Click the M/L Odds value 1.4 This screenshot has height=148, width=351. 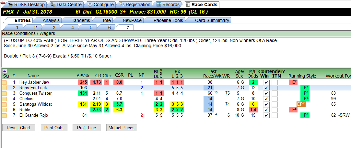tap(253, 110)
